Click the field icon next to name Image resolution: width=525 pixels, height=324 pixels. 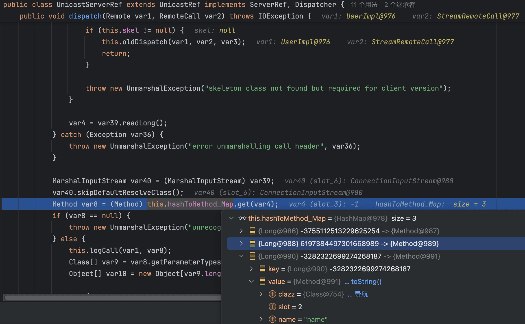point(272,319)
